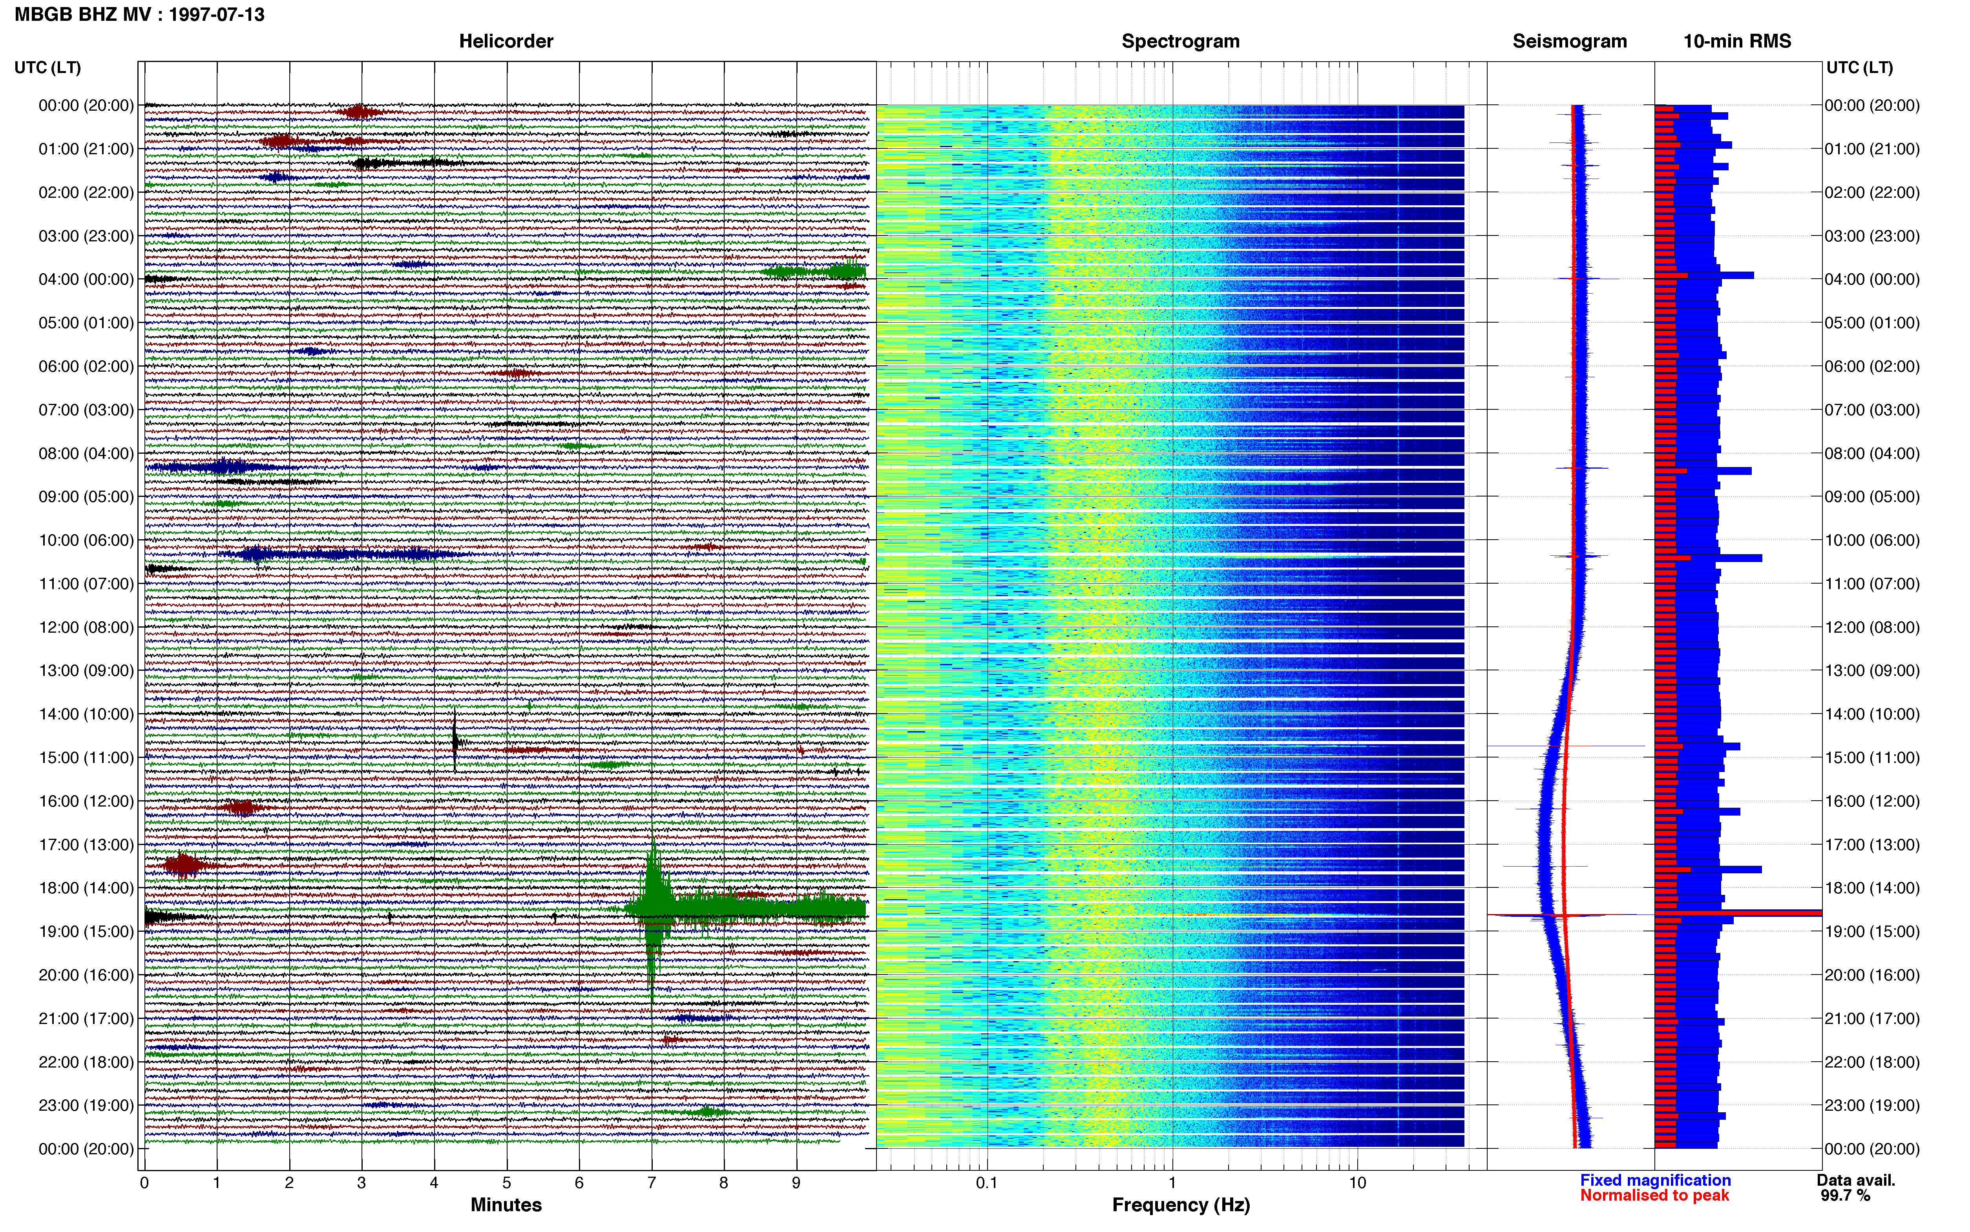Click the red 'Normalised to peak' legend text

pos(1655,1195)
